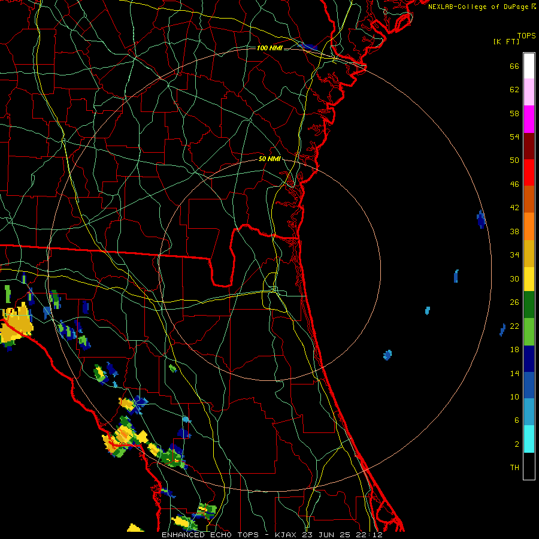Viewport: 539px width, 539px height.
Task: Click the light pink legend color block
Action: (x=529, y=92)
